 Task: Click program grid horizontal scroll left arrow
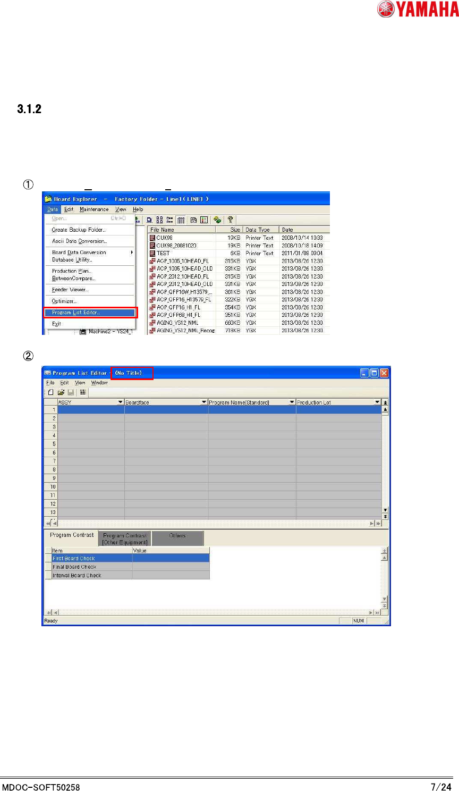pyautogui.click(x=55, y=524)
